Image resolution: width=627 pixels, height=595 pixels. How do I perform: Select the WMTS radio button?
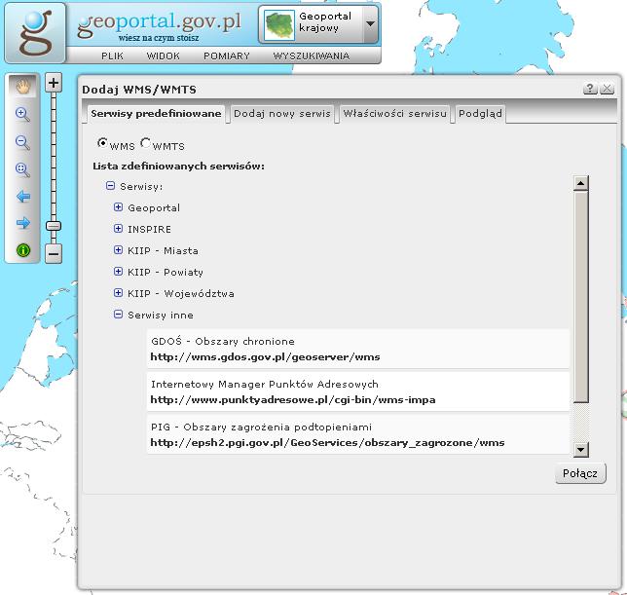(x=146, y=143)
